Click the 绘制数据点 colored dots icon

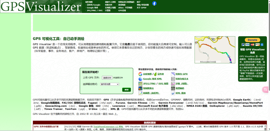click(x=140, y=88)
